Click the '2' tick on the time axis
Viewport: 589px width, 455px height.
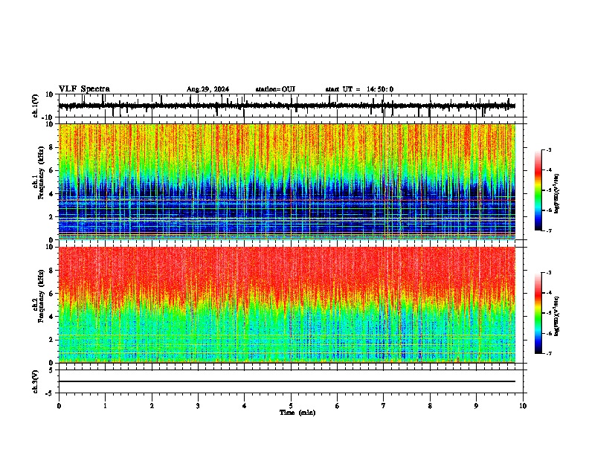tap(152, 406)
